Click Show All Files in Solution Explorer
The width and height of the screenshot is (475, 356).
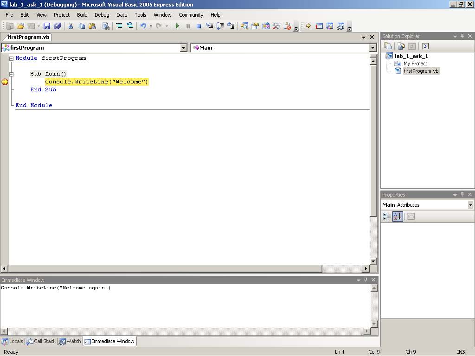(401, 46)
